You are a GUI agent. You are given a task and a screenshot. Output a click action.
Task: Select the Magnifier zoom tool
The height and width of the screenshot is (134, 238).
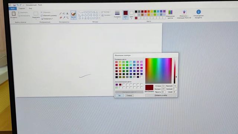(67, 17)
